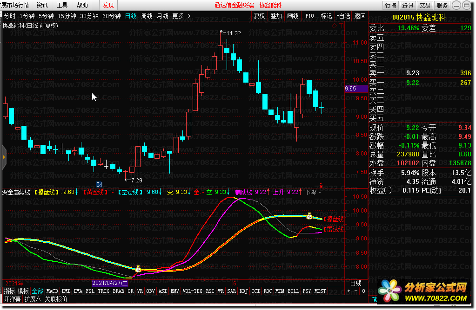Switch indicator to KDJ
This screenshot has height=310, width=476.
(243, 291)
